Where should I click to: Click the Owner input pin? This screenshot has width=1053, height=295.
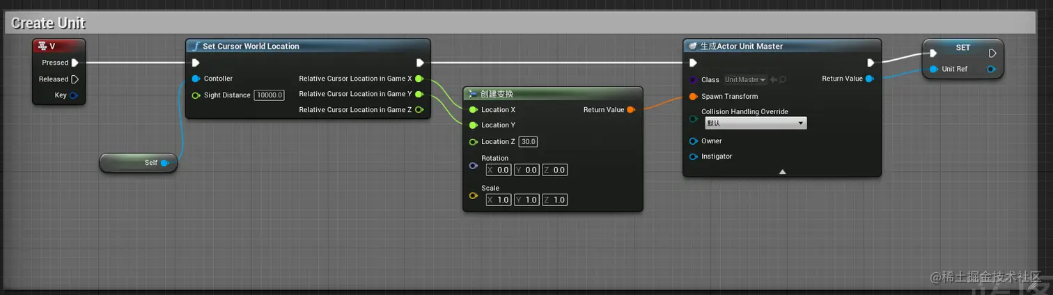pos(694,141)
